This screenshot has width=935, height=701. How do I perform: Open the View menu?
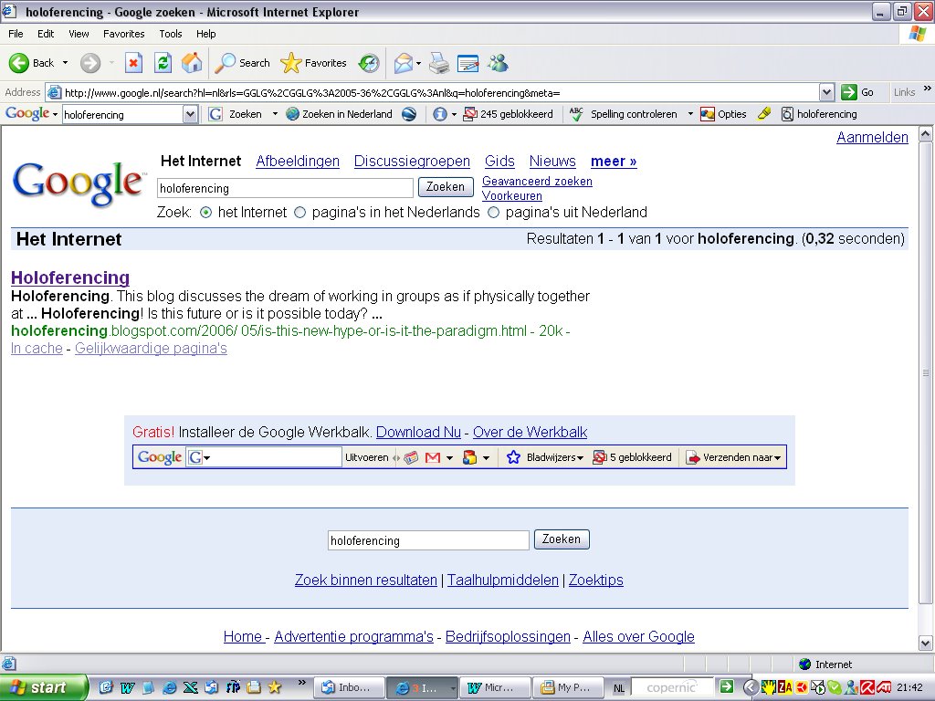[79, 34]
